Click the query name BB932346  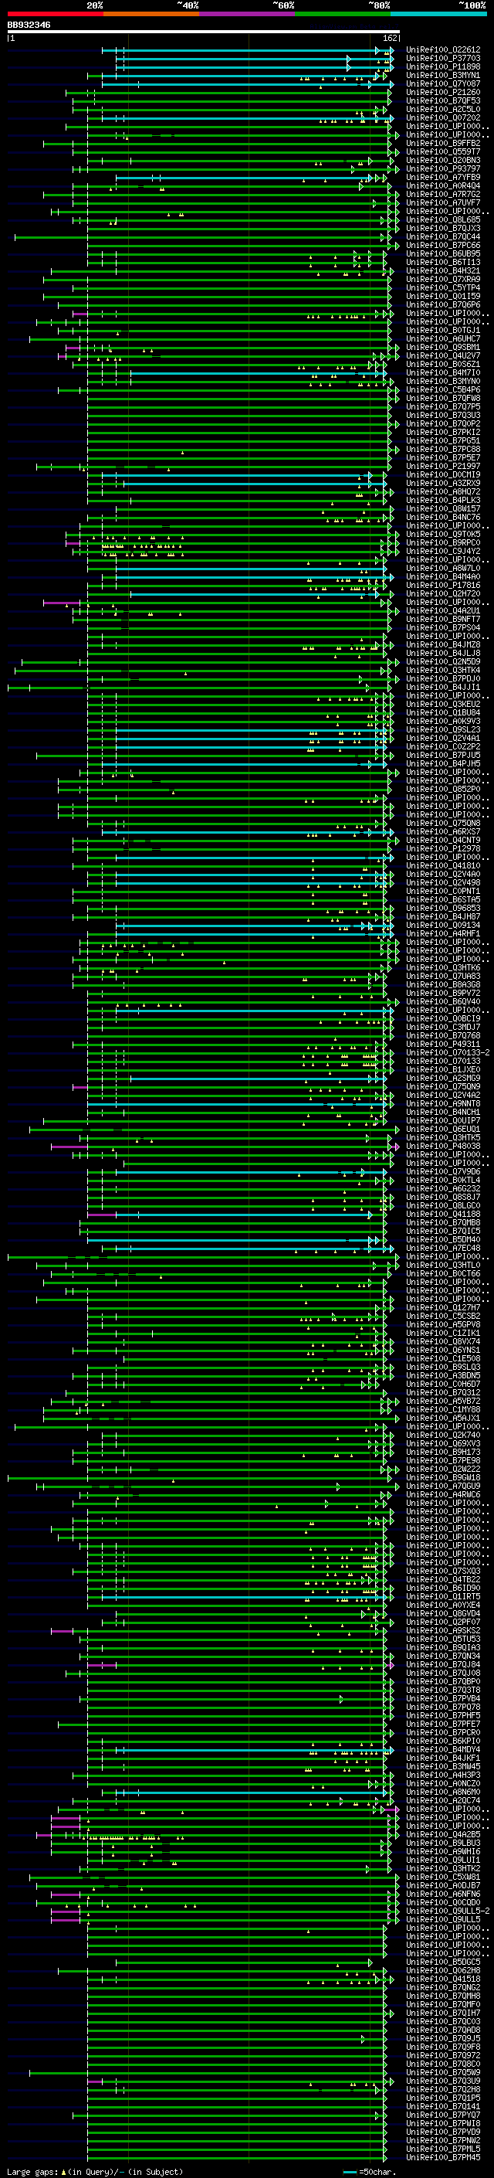click(29, 25)
